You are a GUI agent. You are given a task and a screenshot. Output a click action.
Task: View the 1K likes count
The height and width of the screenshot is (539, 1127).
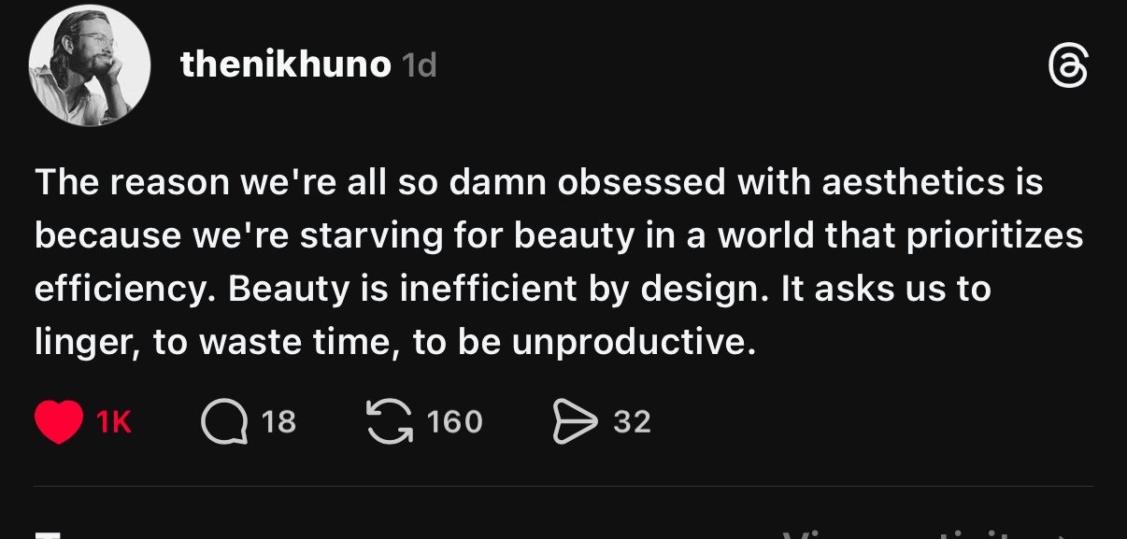point(113,423)
